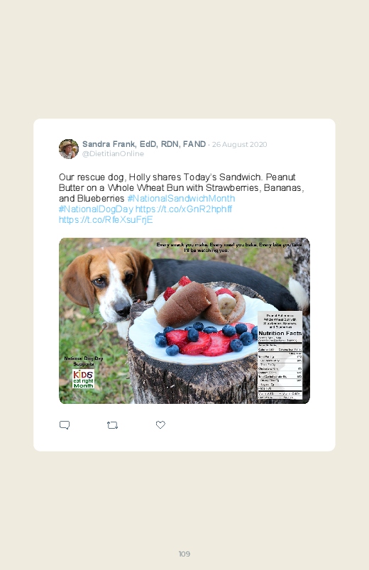Click the author name Sandra Frank, EdD, RDN, FAND
The height and width of the screenshot is (570, 369).
tap(144, 144)
